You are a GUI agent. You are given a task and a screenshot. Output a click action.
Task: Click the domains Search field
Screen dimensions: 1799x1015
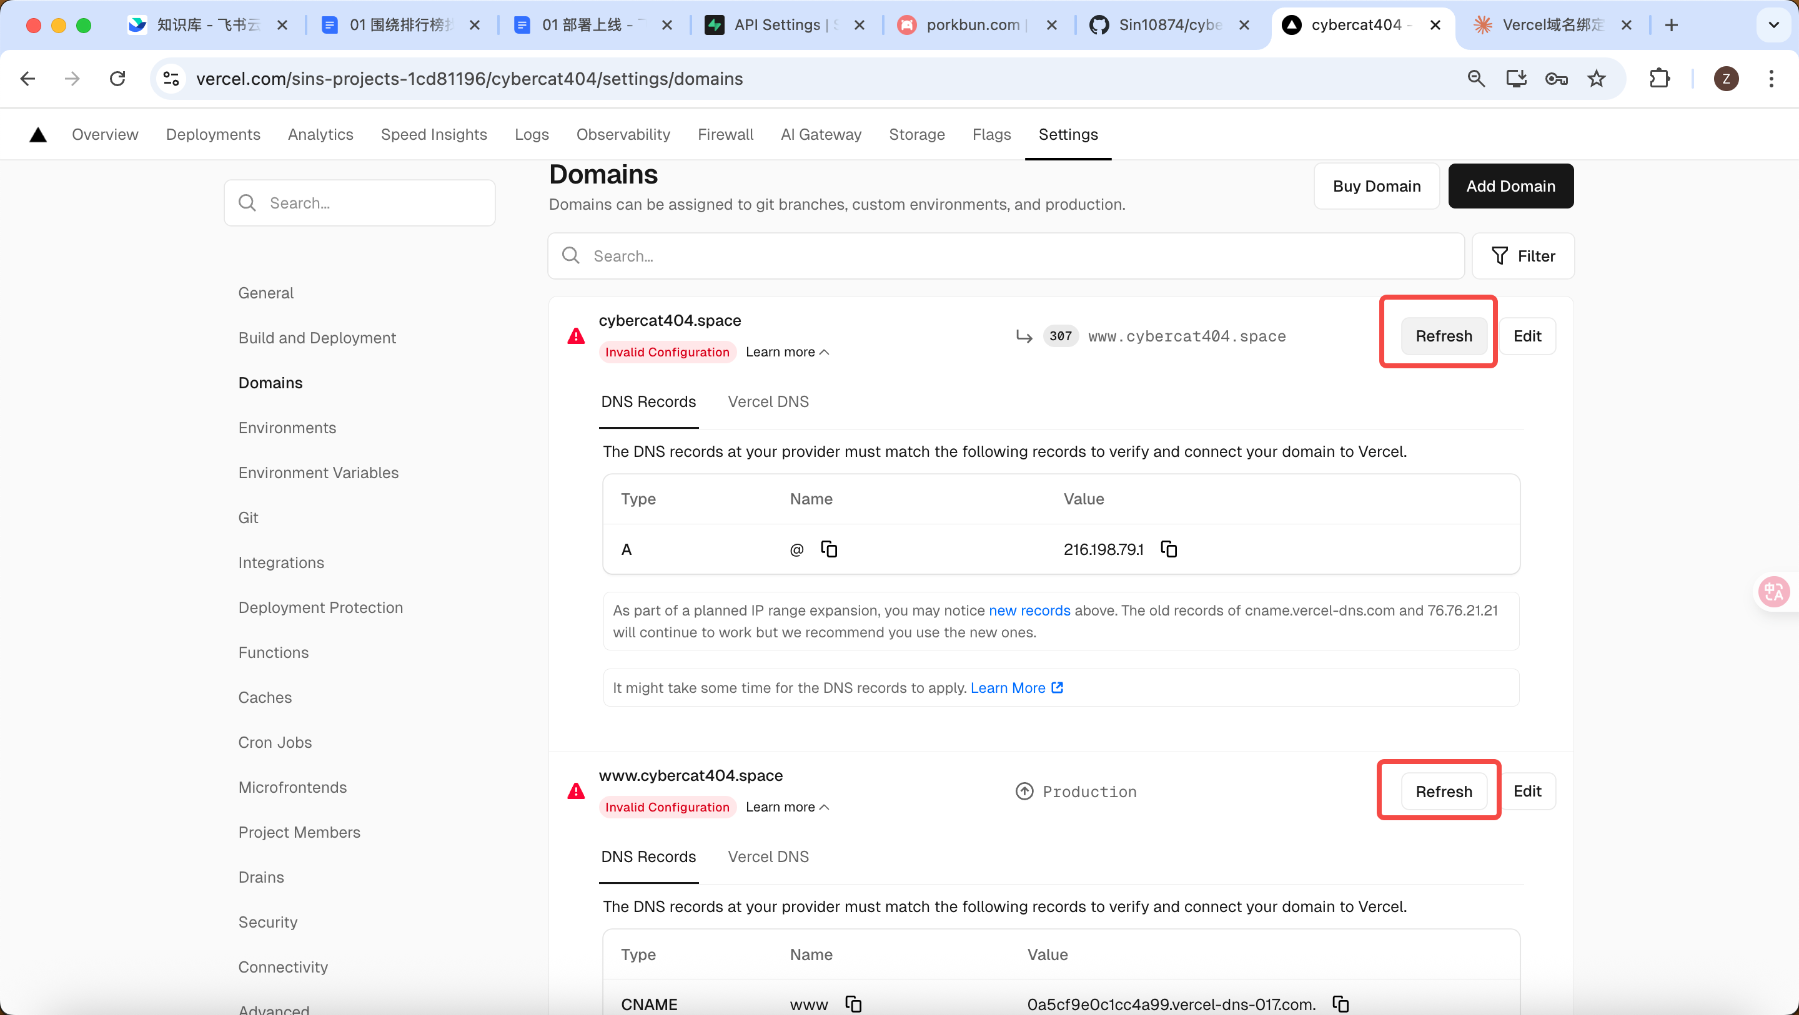pyautogui.click(x=1006, y=256)
